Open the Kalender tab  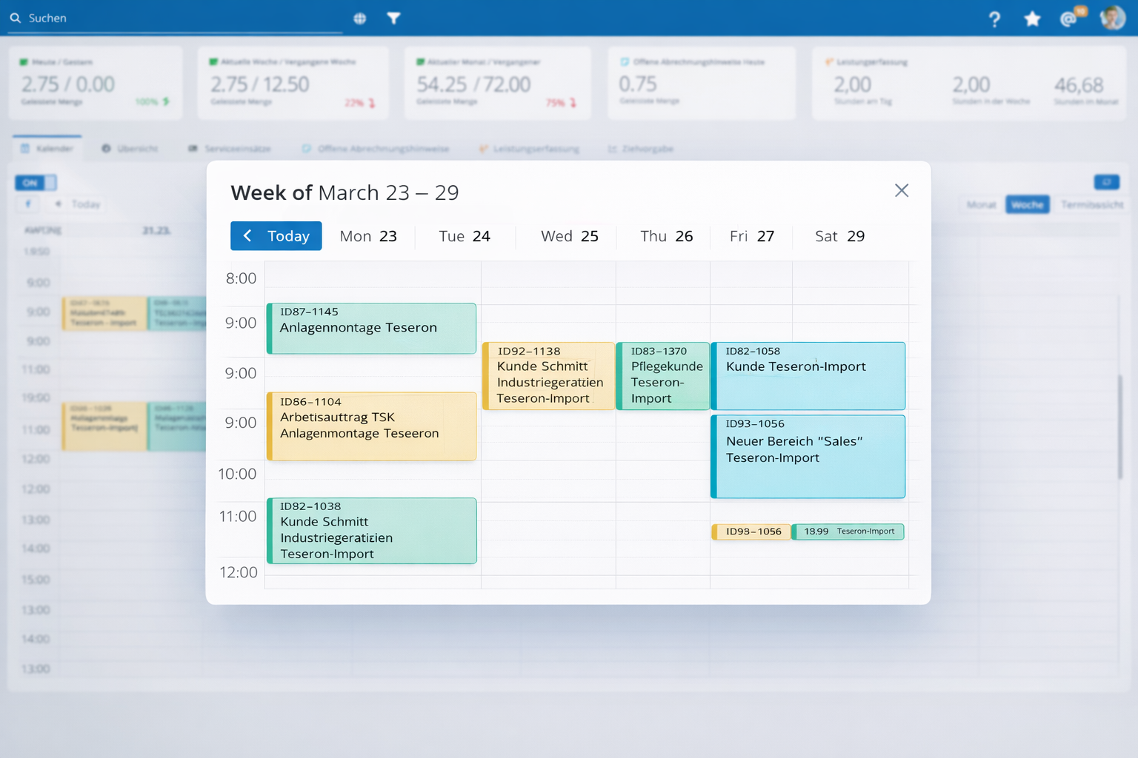coord(47,149)
